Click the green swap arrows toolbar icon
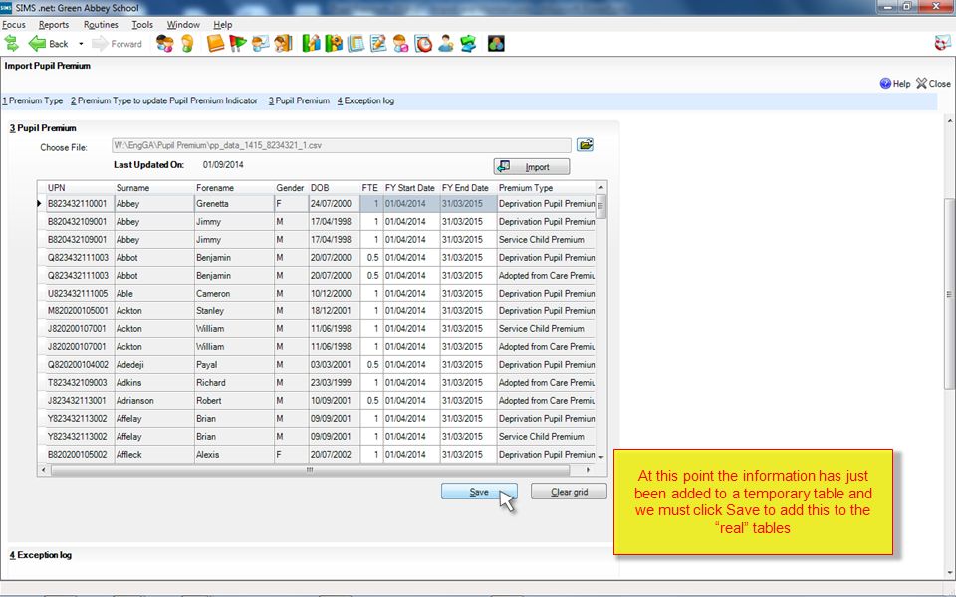 click(x=12, y=44)
